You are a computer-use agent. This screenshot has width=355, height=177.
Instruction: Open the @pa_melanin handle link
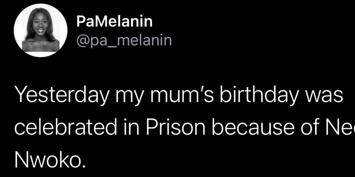[124, 40]
